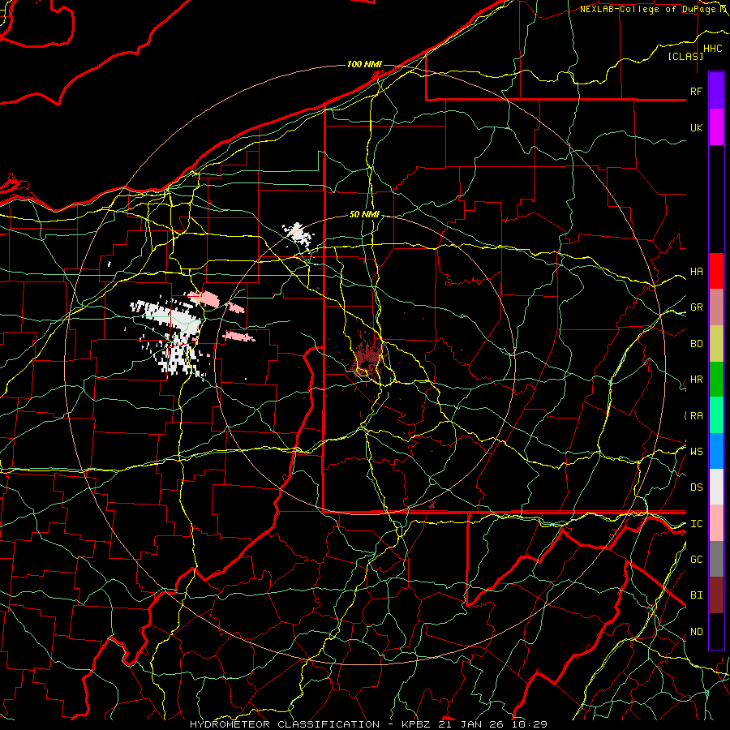Click the 50 NMI range ring label
Image resolution: width=730 pixels, height=730 pixels.
pos(364,214)
